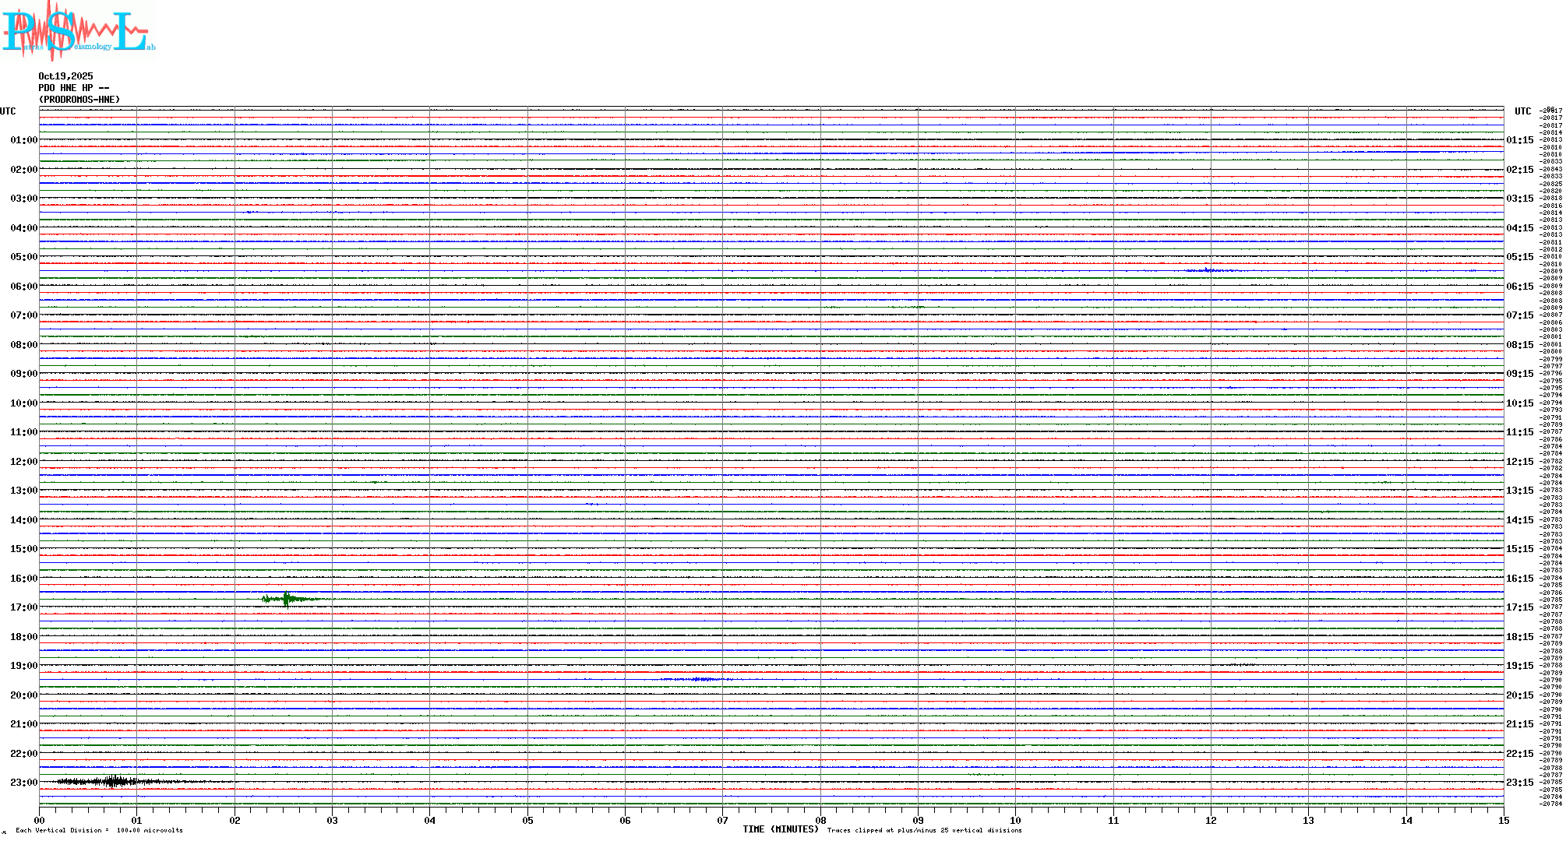Click the 17:15 label on right side
1566x841 pixels.
click(1519, 607)
